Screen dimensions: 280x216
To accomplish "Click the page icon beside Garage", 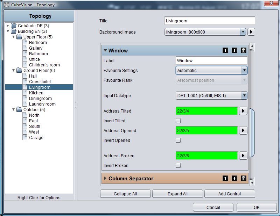I will [25, 137].
